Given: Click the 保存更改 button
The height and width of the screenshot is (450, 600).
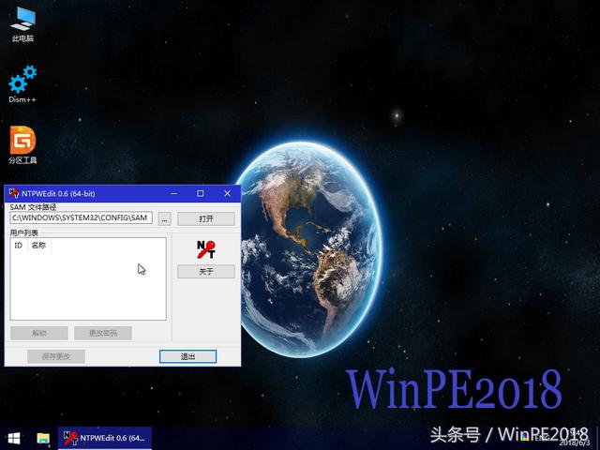Looking at the screenshot, I should click(x=56, y=356).
